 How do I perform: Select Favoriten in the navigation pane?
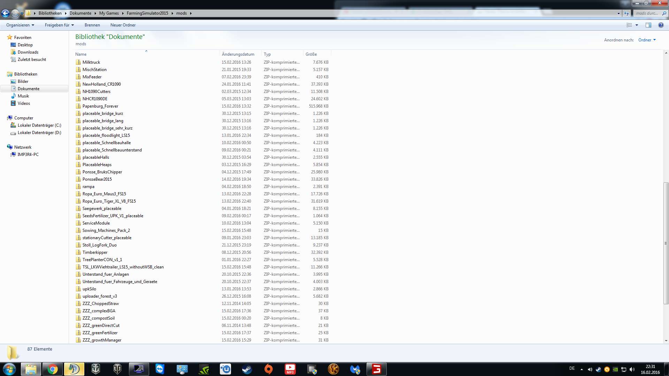point(23,38)
